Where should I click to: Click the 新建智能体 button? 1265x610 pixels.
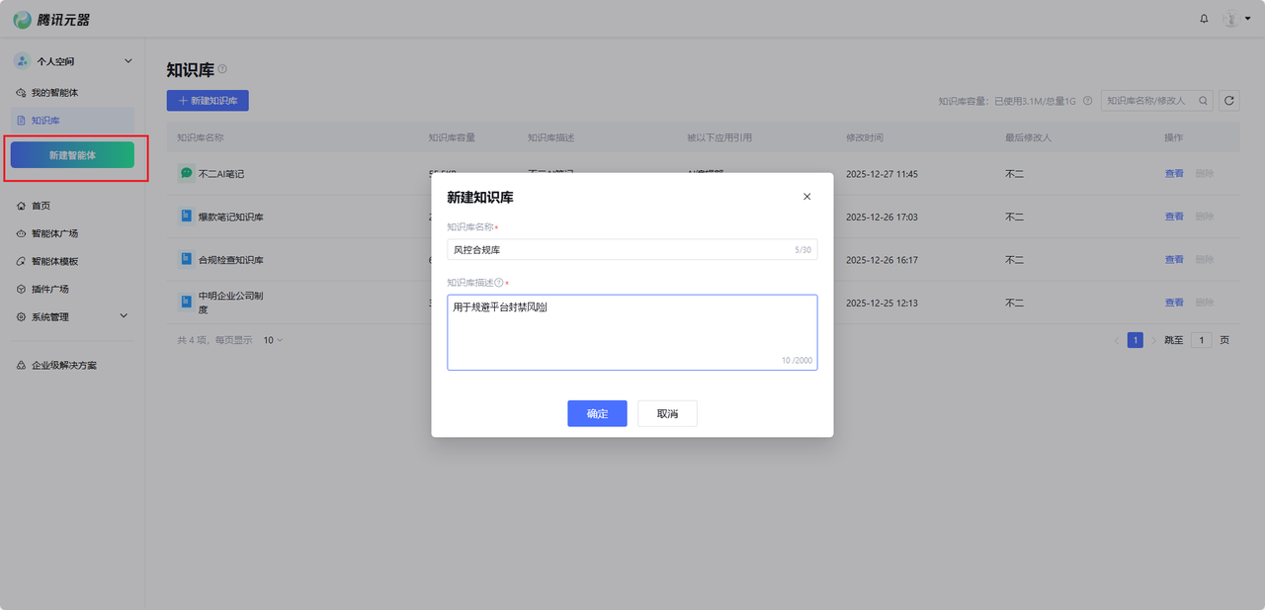tap(72, 155)
